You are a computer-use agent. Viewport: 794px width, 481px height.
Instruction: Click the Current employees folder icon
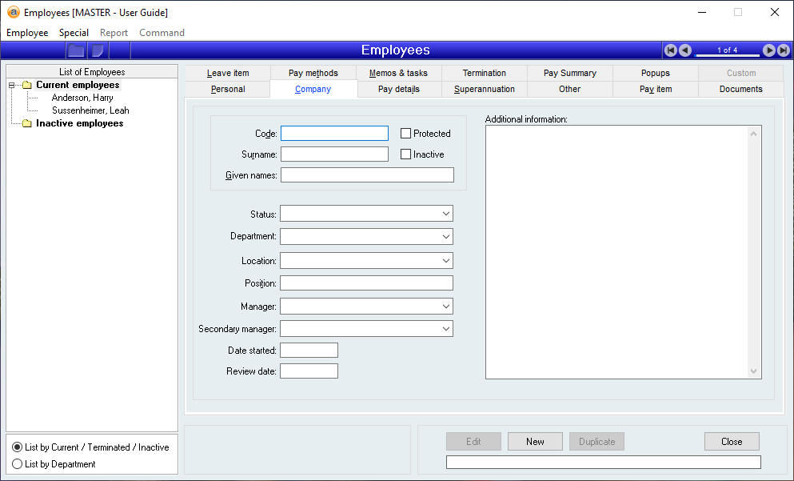click(26, 85)
